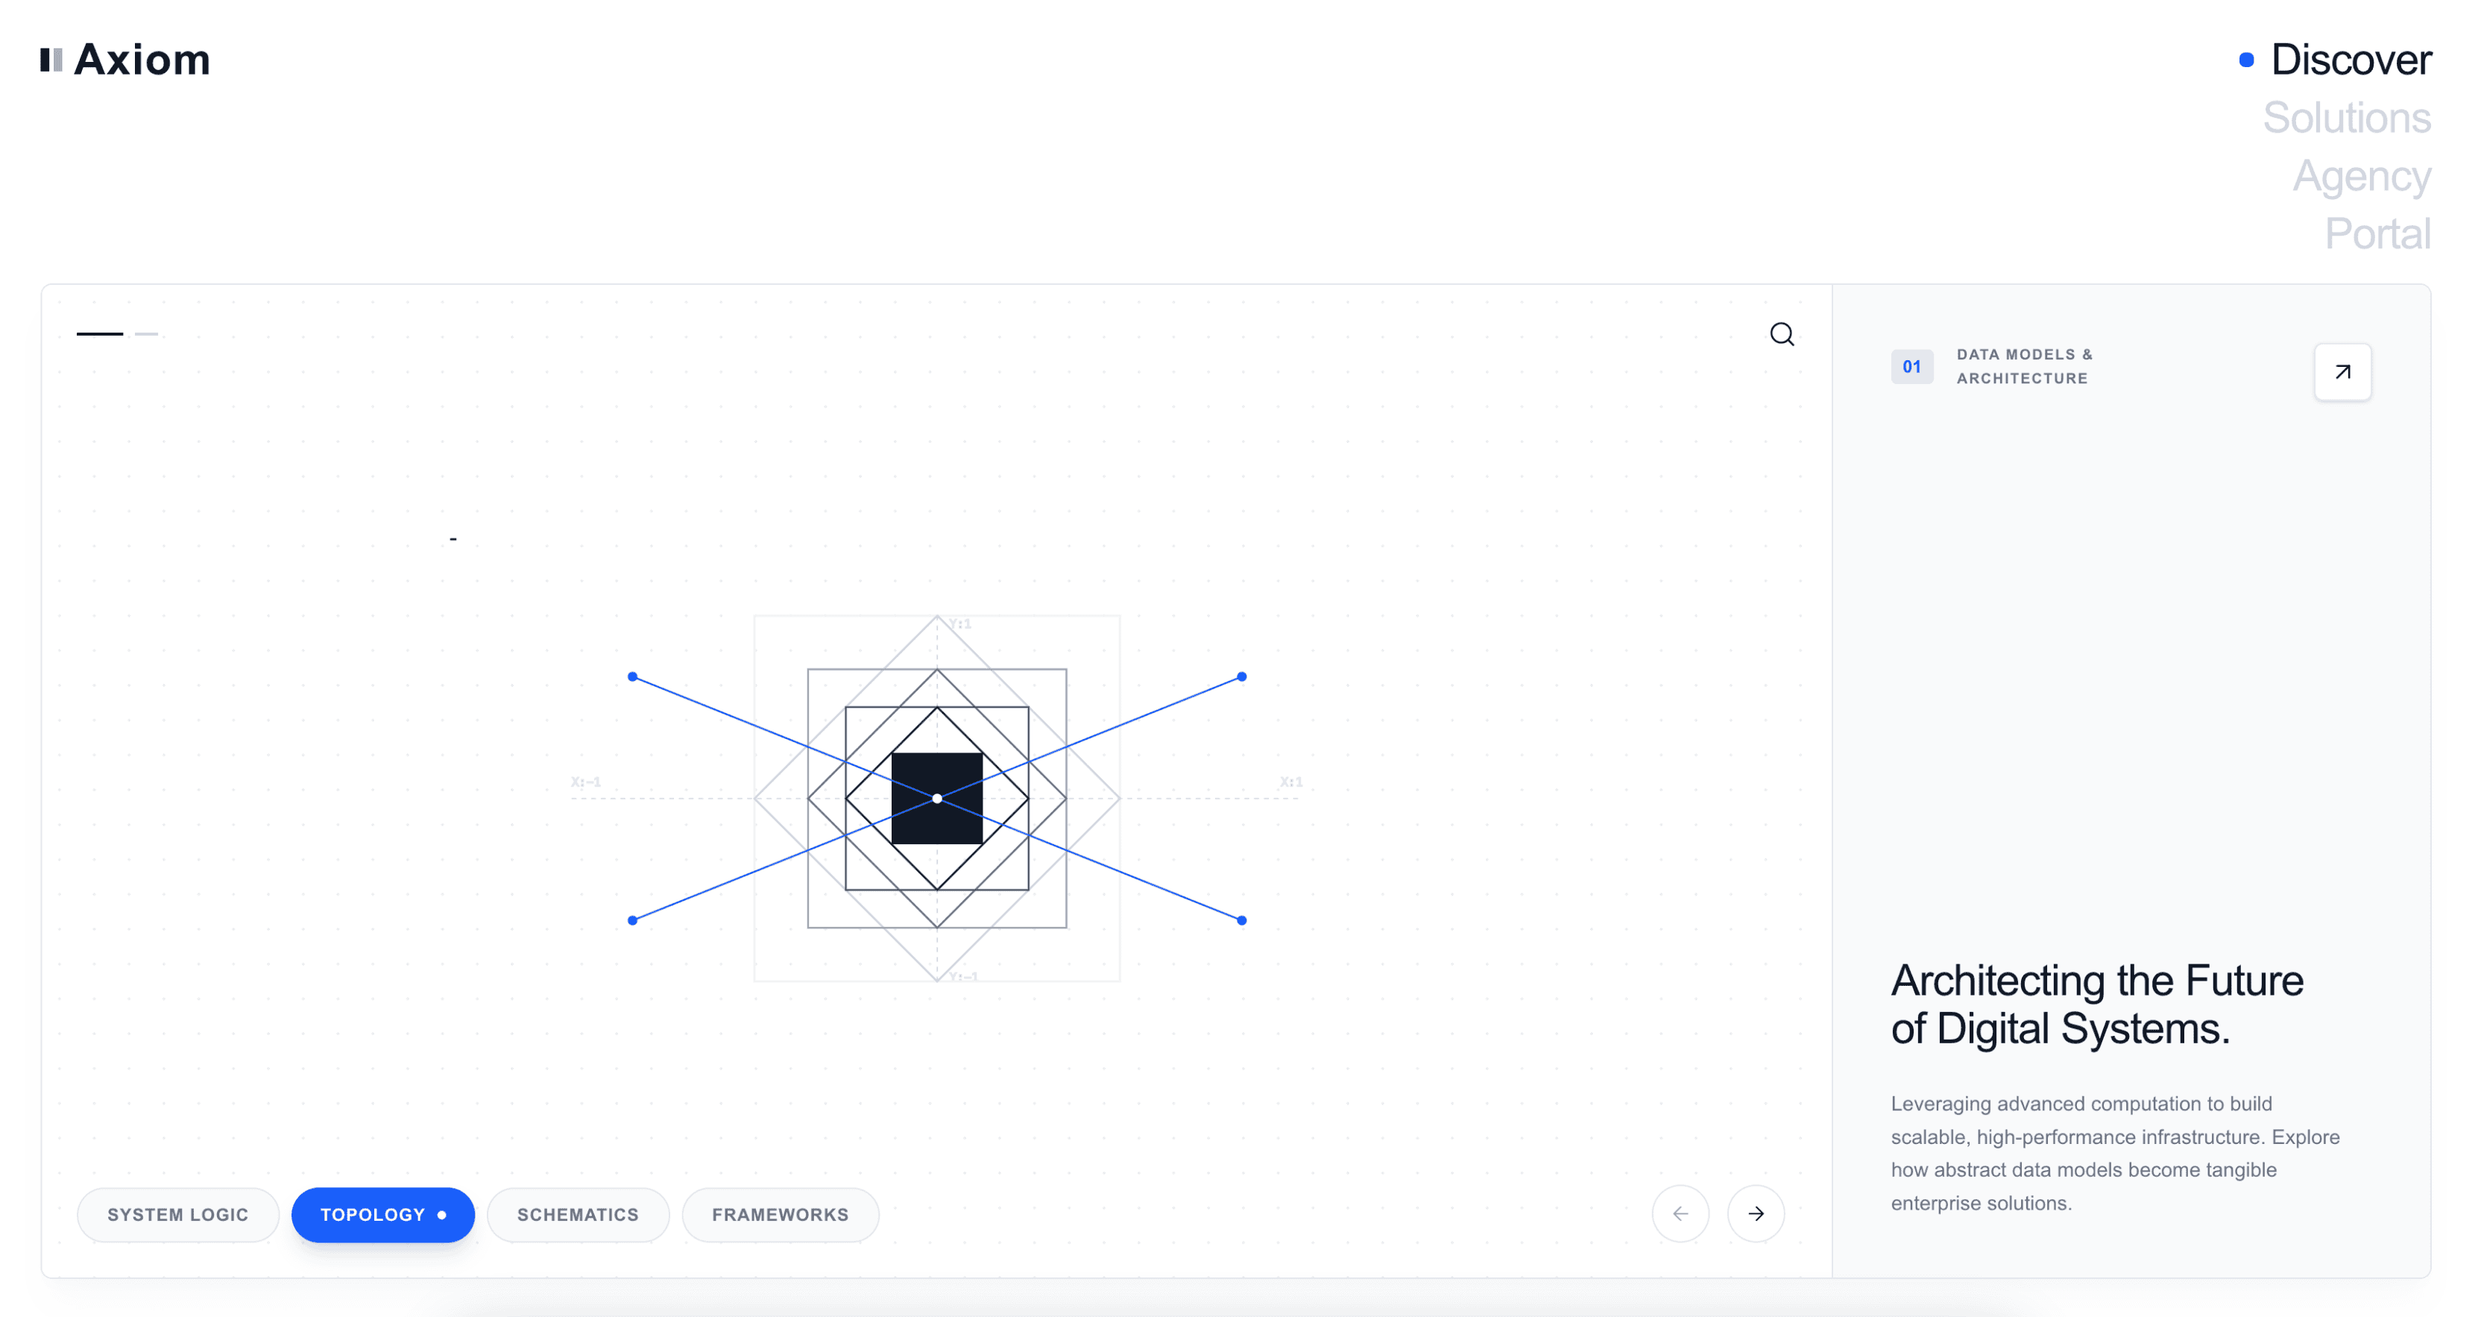Open the diagonal arrow link button
Screen dimensions: 2481x1317
pos(2342,372)
